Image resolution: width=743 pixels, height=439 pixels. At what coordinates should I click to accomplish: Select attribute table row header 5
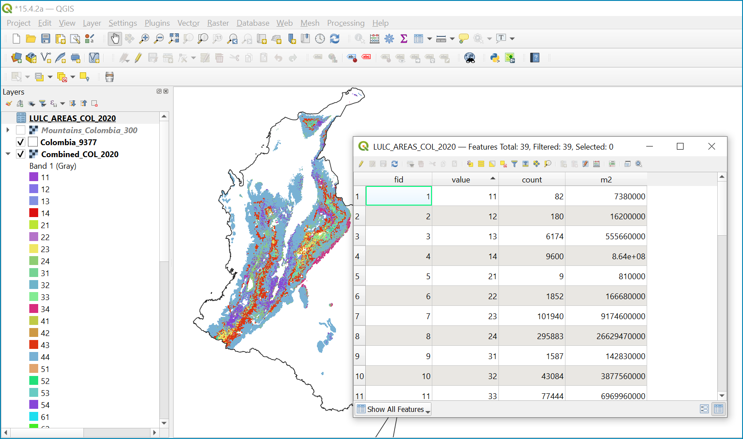pos(360,276)
